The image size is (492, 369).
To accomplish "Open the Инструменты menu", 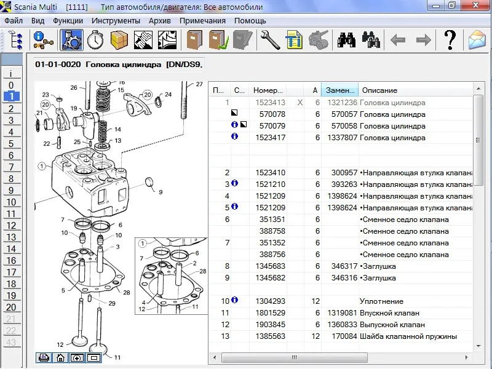I will 116,21.
